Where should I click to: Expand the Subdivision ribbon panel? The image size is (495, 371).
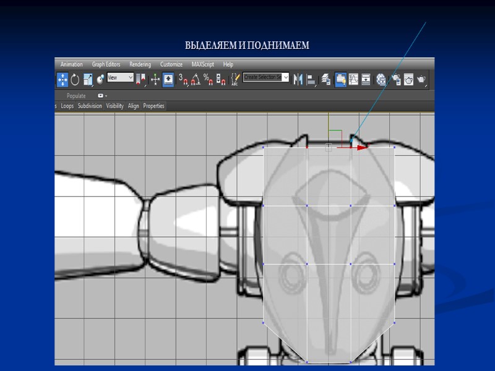click(x=90, y=106)
